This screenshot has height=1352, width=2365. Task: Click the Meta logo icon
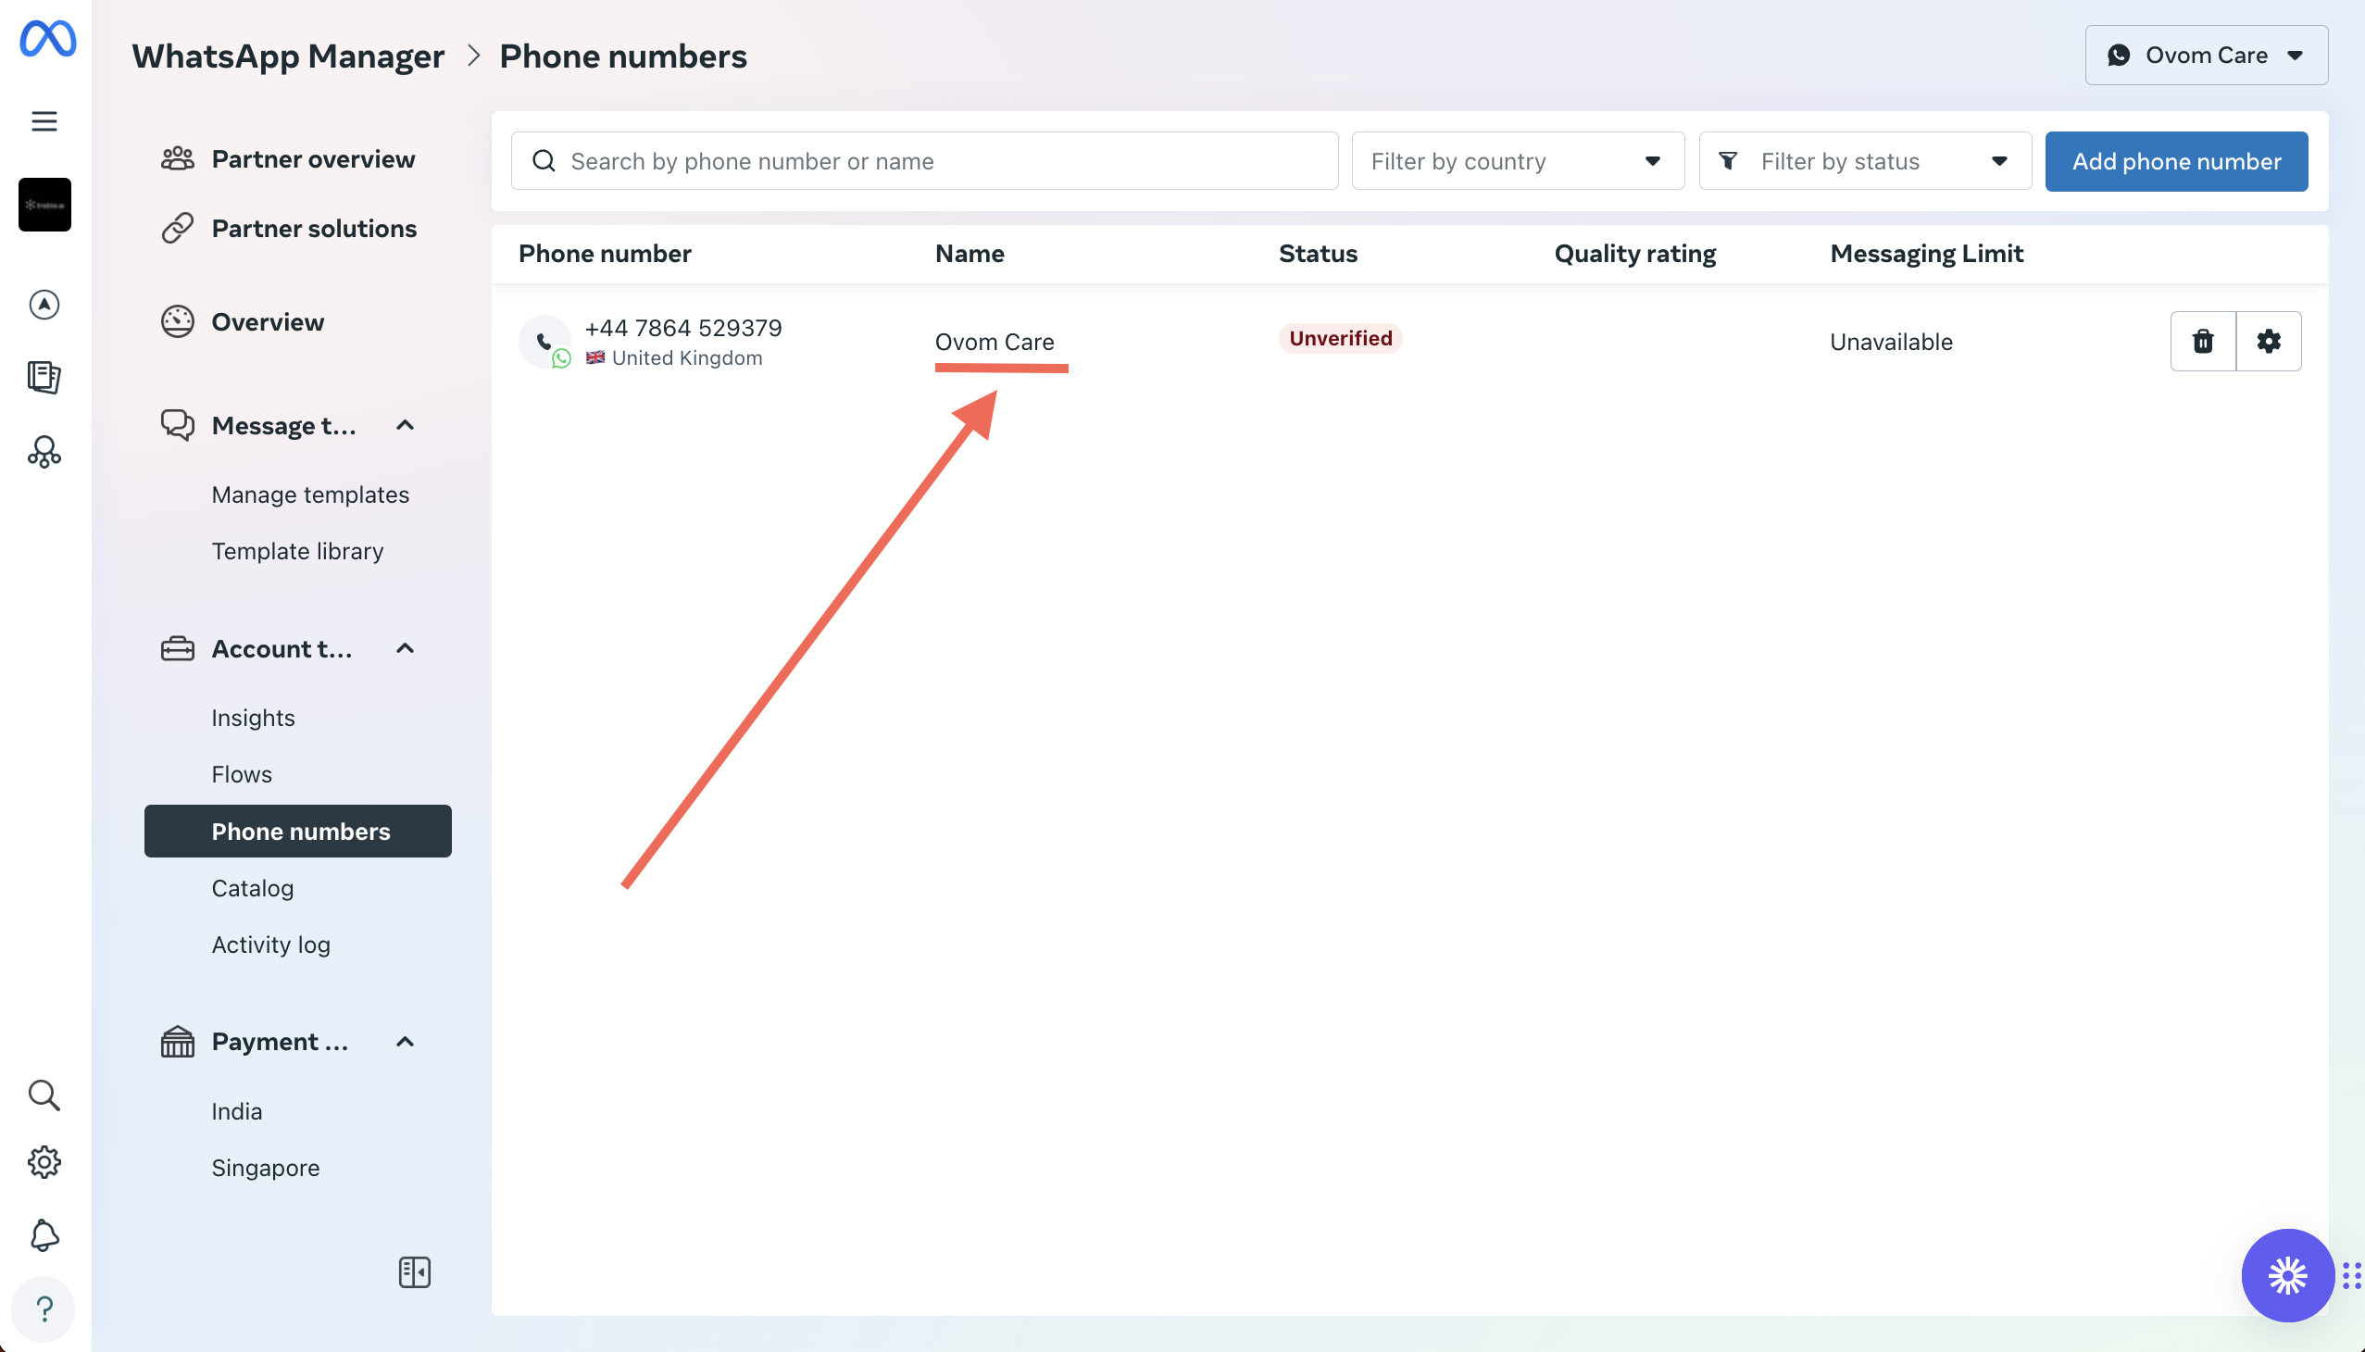47,38
